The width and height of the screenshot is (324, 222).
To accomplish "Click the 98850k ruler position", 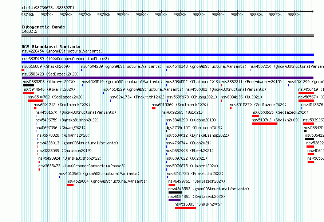I will [237, 15].
